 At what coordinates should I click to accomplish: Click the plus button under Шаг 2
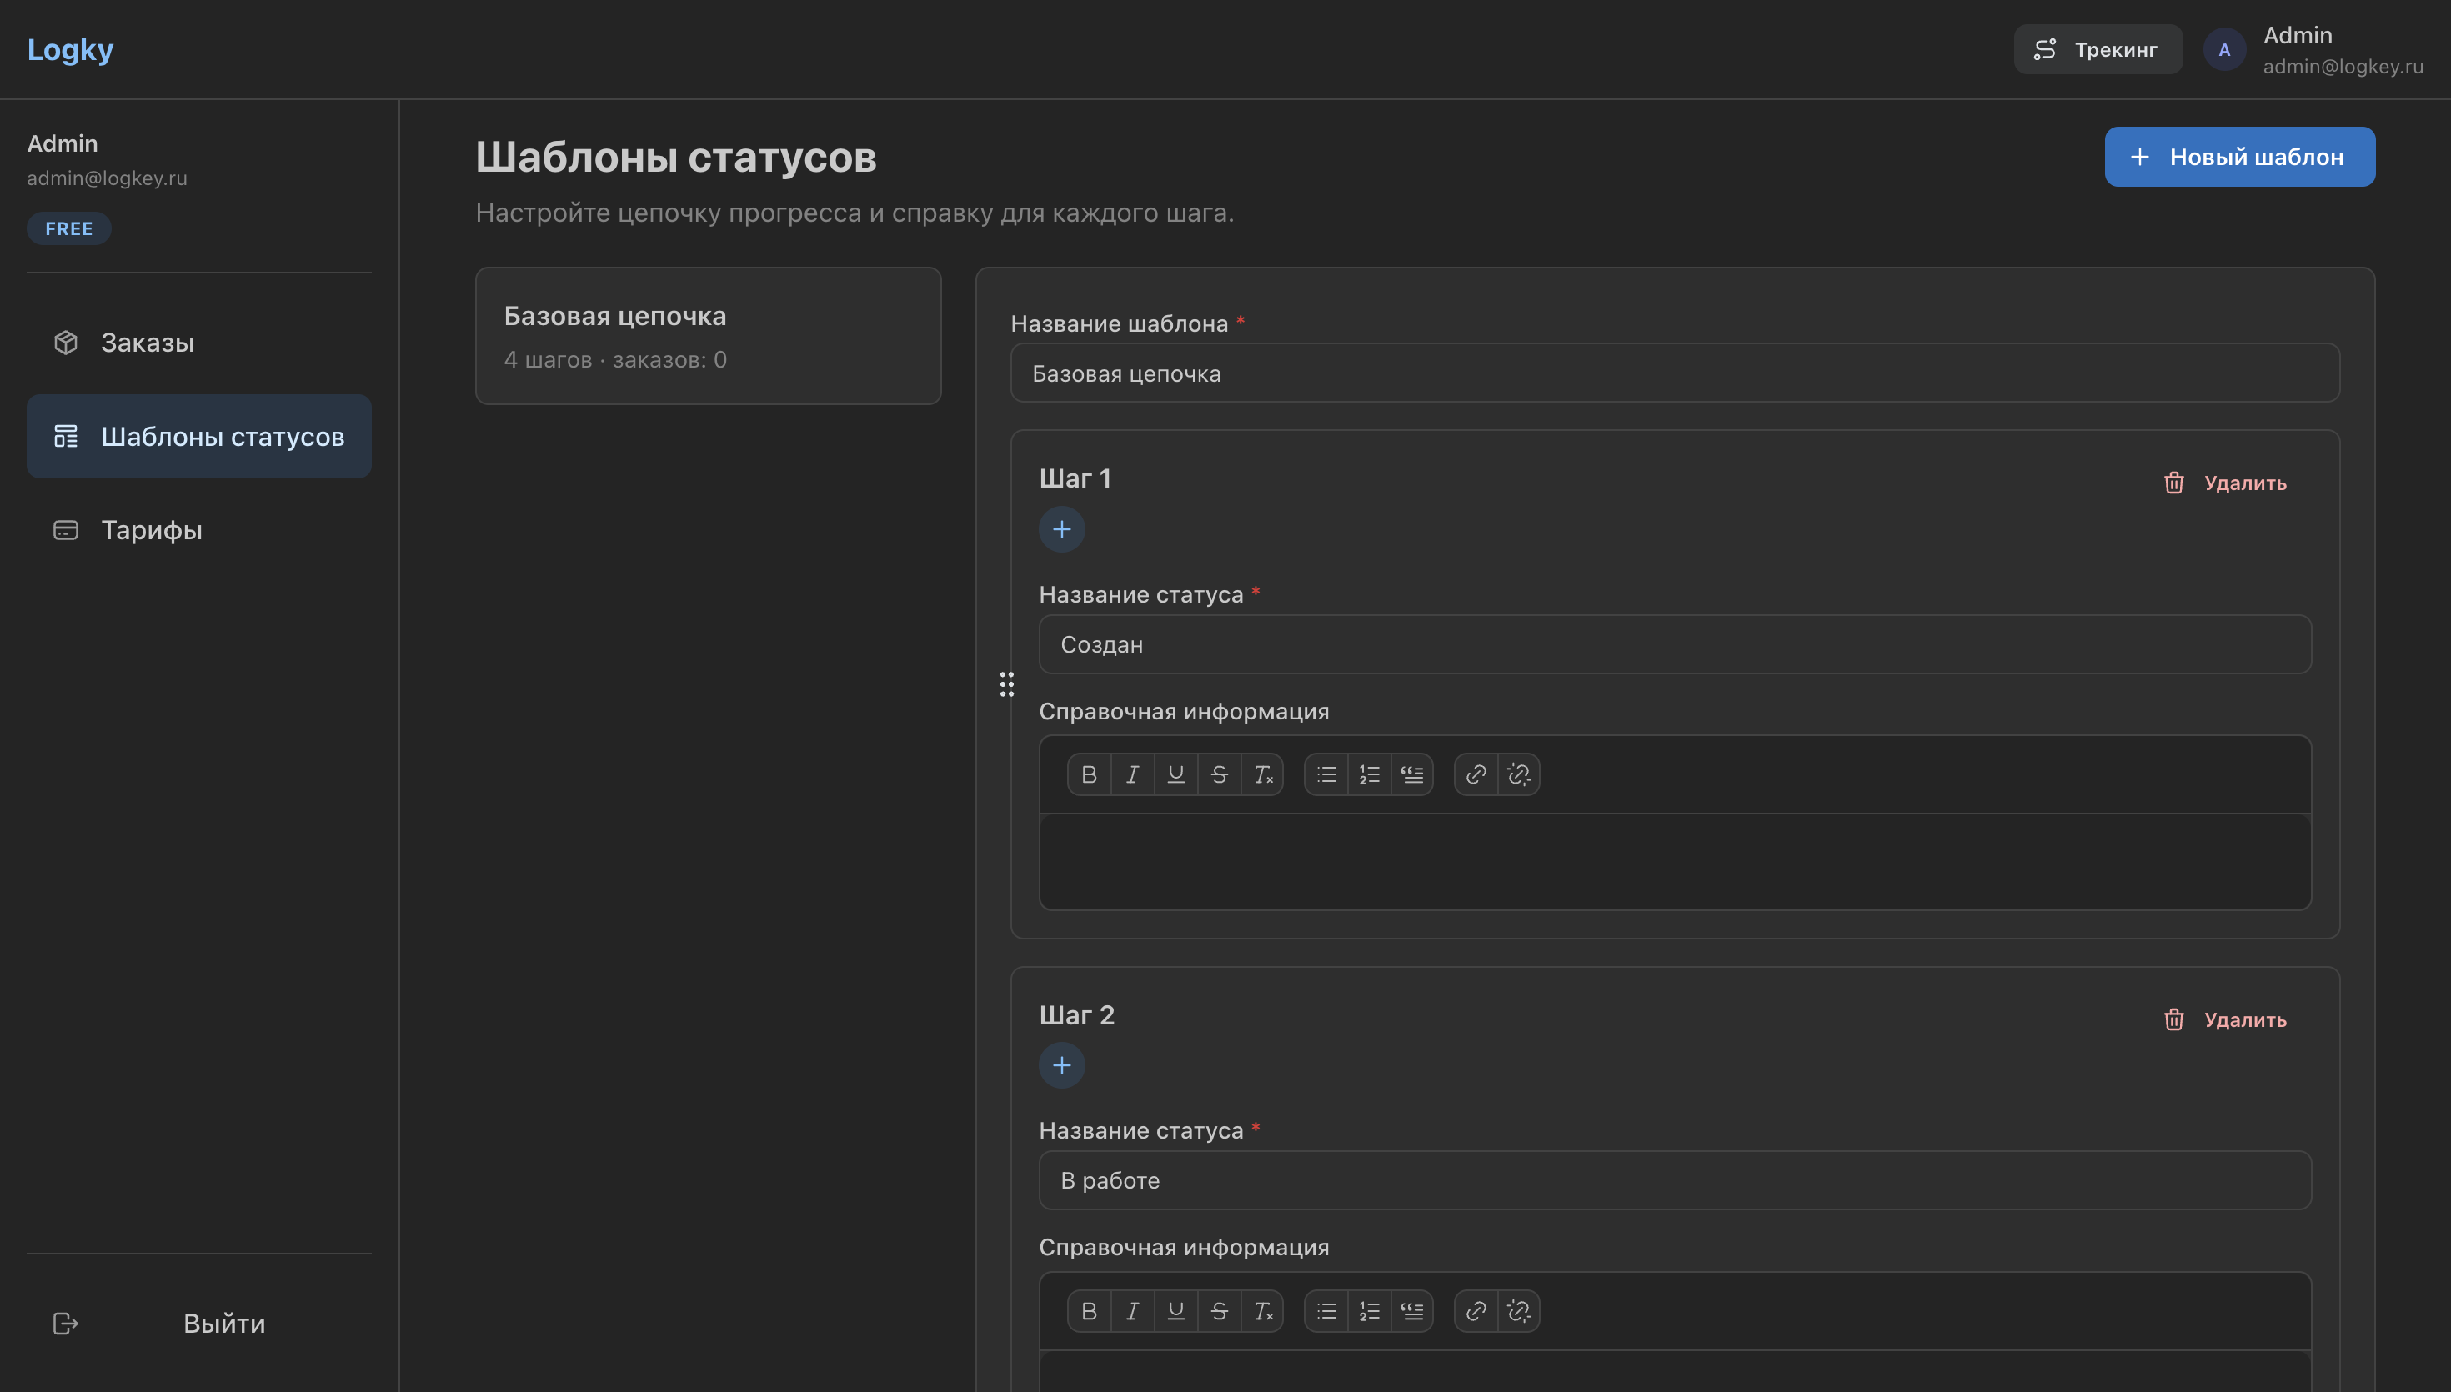[x=1062, y=1065]
